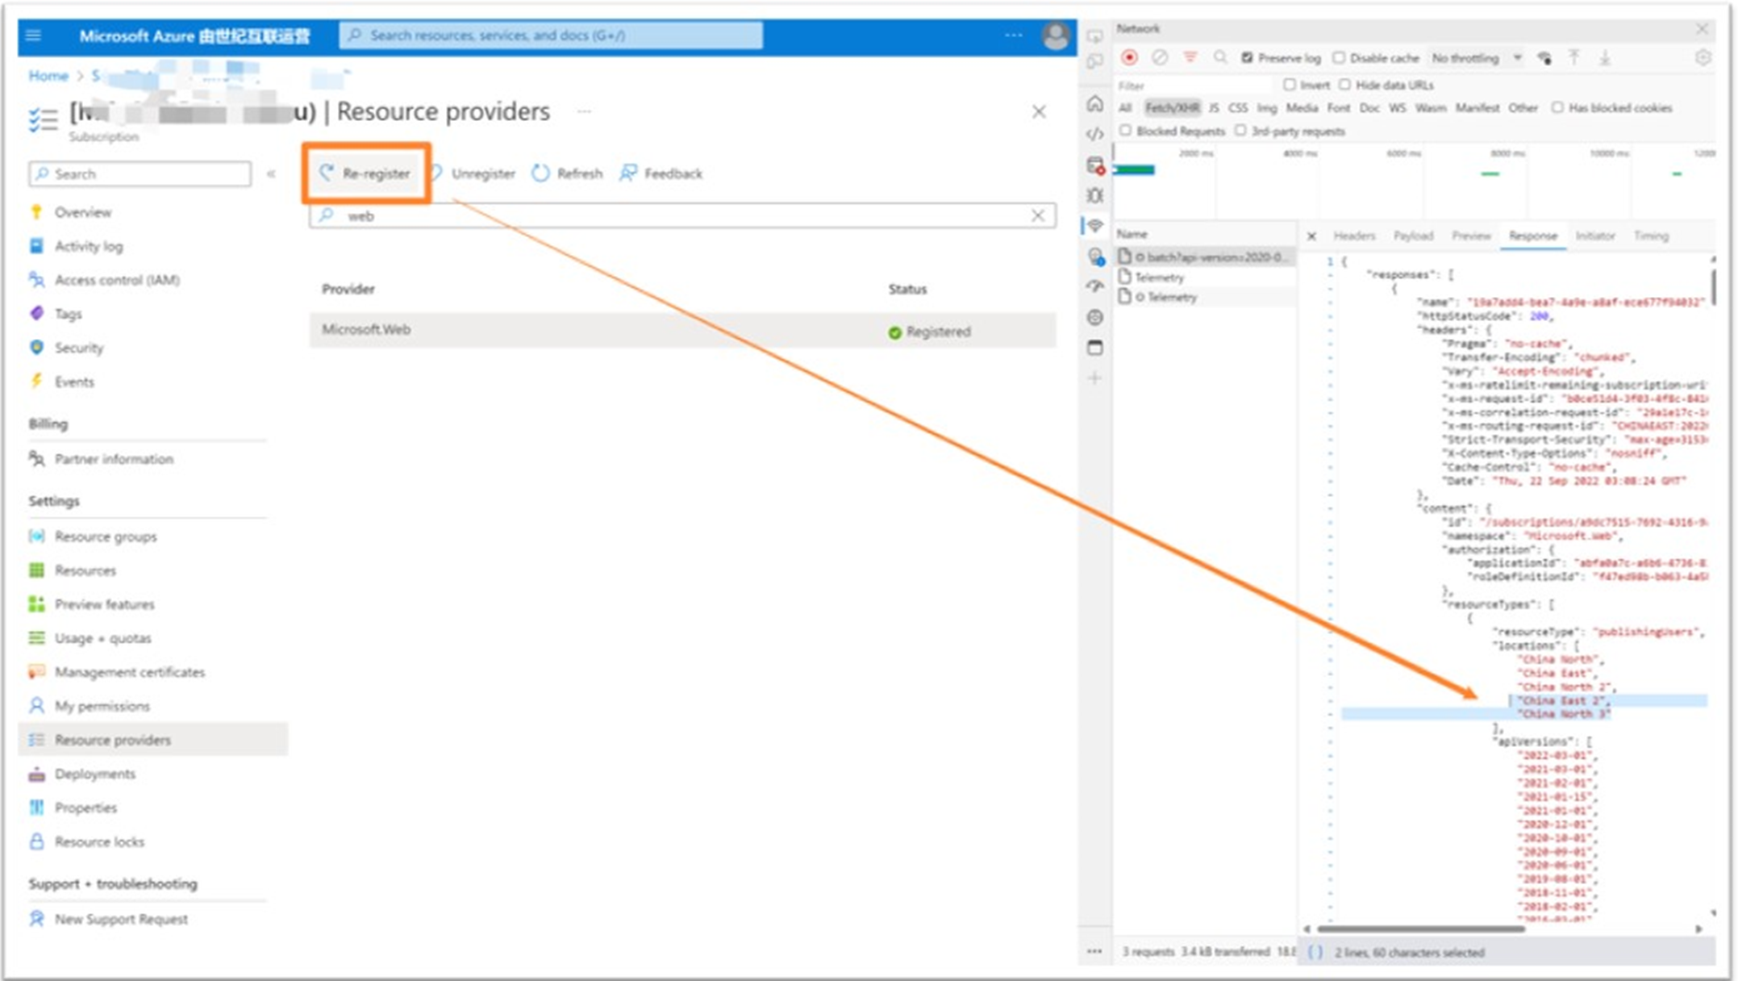Clear the network log
This screenshot has height=981, width=1738.
pos(1159,58)
